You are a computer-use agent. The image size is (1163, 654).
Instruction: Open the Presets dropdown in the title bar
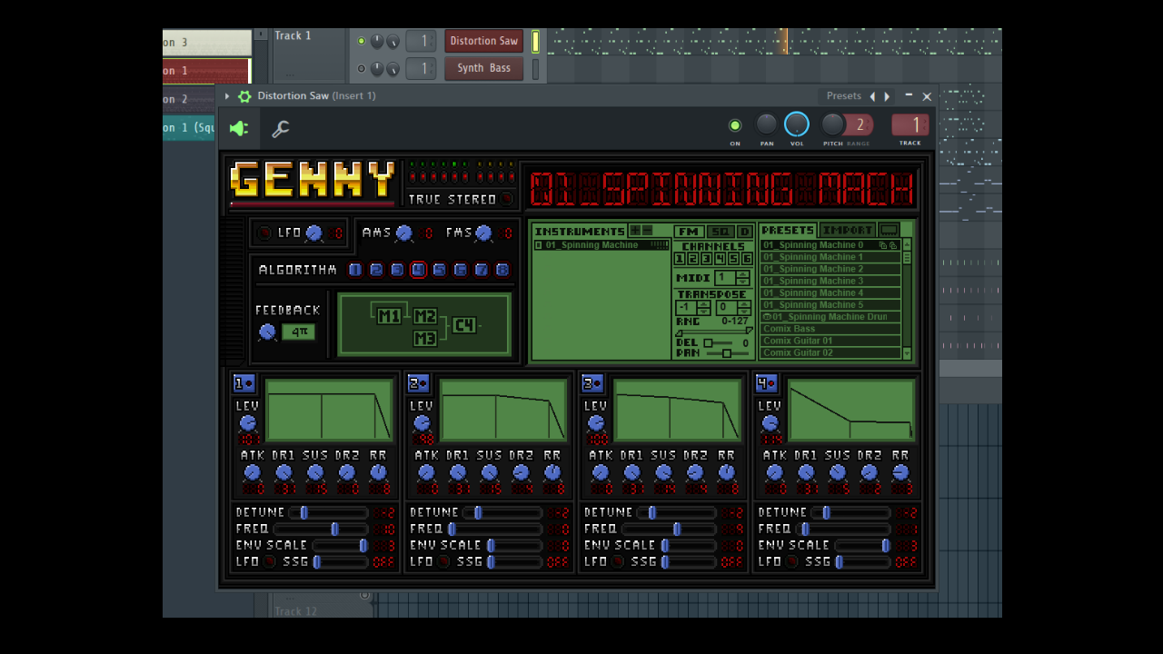click(x=843, y=95)
